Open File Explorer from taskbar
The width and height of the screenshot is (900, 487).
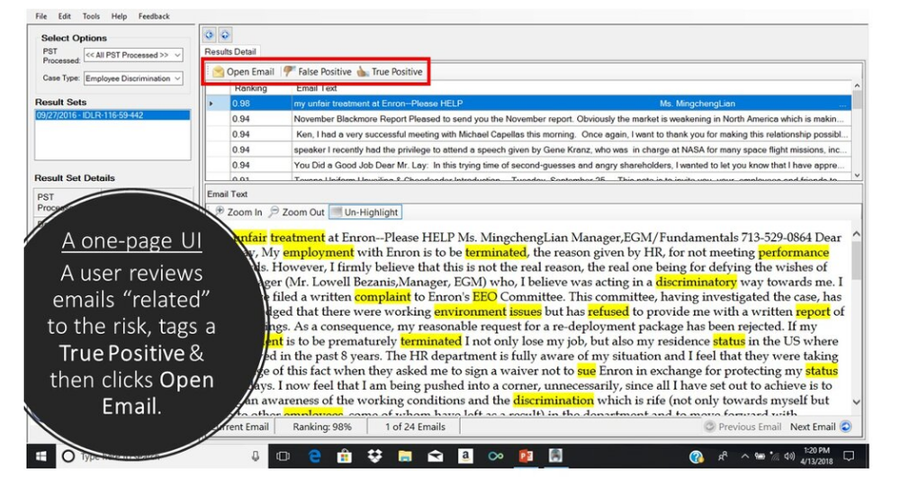[x=405, y=456]
